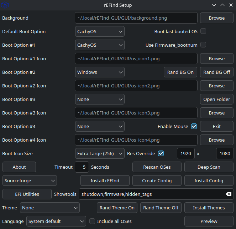Maximize the rEFInd Setup window
Viewport: 236px width, 229px height.
click(x=222, y=5)
